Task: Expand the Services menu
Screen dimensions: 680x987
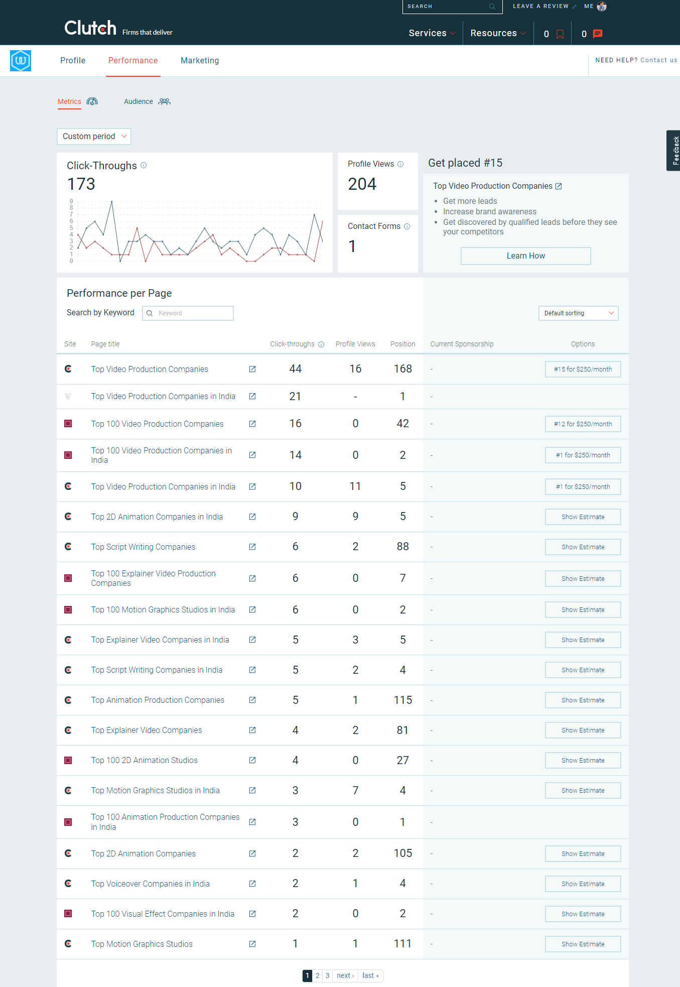Action: point(432,33)
